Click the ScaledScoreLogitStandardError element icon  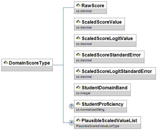point(78,71)
